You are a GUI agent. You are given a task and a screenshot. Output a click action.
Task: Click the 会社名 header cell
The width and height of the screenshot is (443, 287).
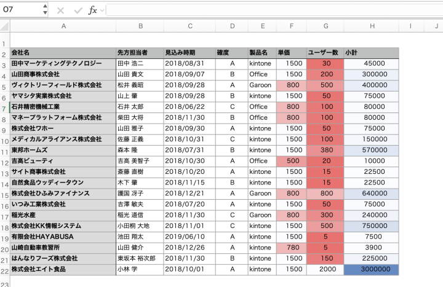tap(63, 52)
